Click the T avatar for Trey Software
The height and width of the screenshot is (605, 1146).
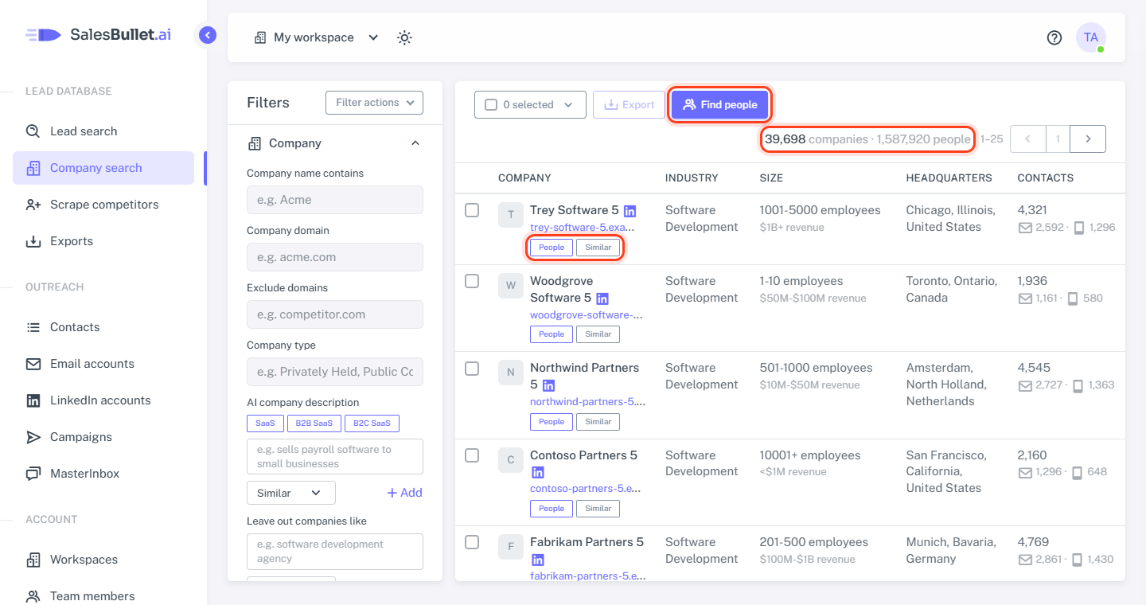point(511,215)
